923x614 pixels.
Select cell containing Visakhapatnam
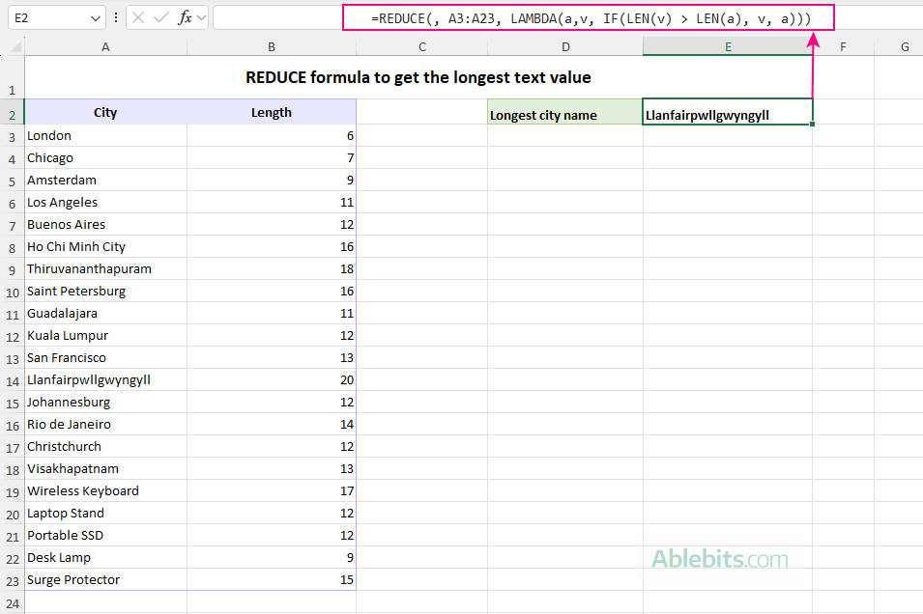point(105,469)
